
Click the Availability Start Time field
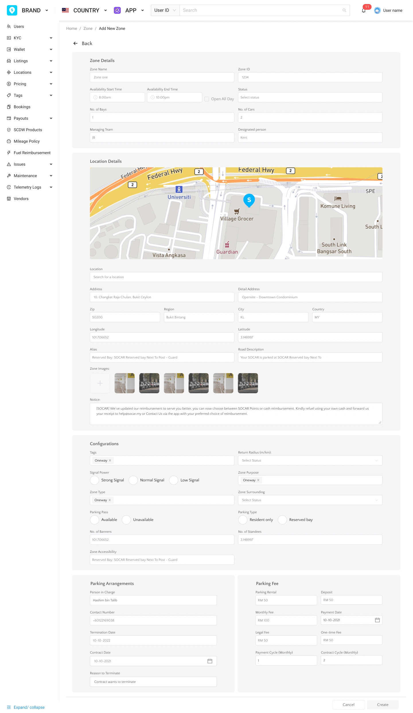(x=117, y=97)
